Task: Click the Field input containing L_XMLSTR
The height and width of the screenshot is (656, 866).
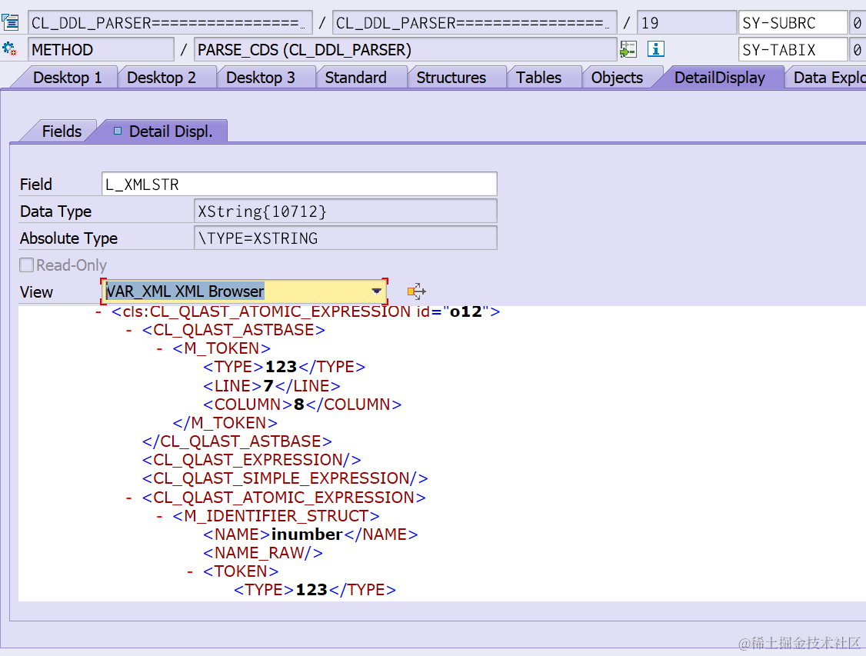Action: 299,184
